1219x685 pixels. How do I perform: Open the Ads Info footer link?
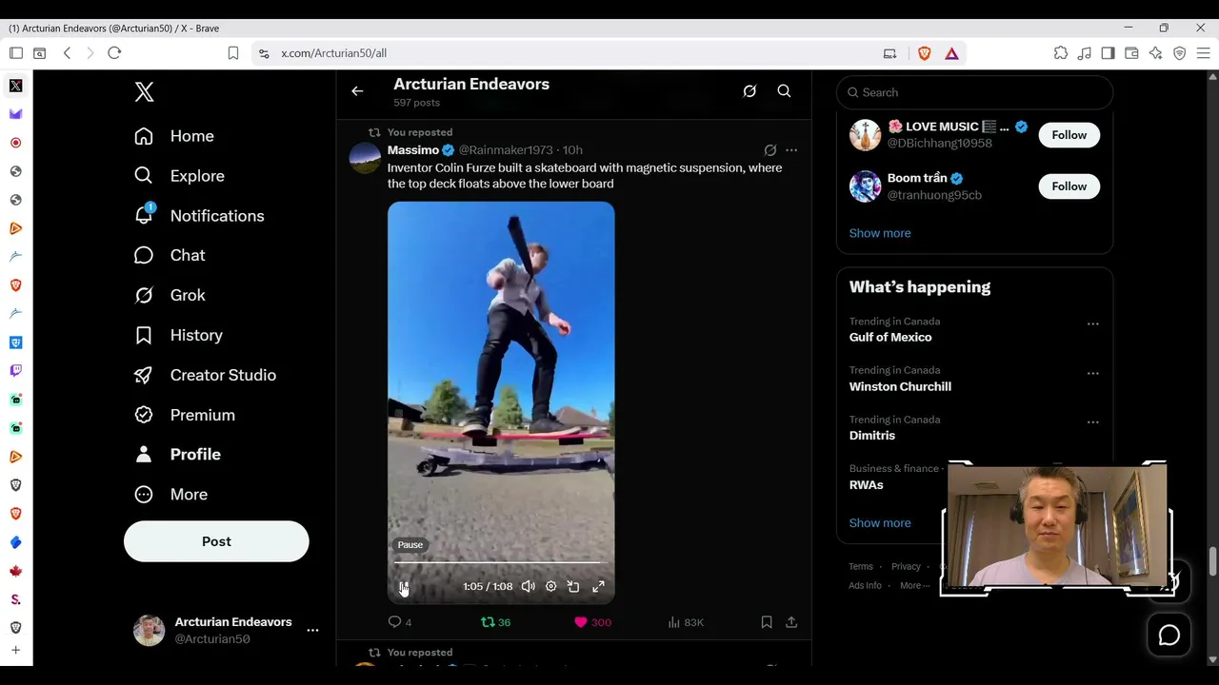point(865,586)
